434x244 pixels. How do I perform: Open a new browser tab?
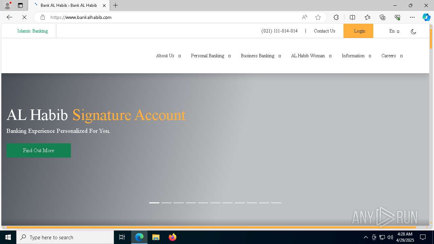point(116,5)
